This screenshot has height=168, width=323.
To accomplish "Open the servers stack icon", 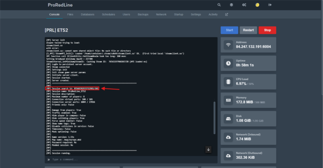I will point(232,5).
